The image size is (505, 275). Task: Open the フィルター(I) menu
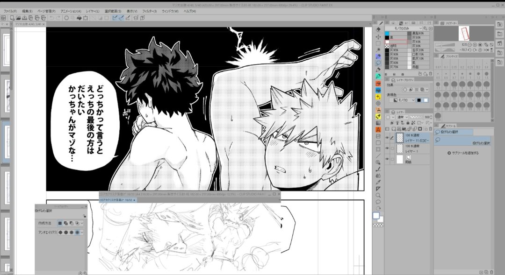[150, 11]
